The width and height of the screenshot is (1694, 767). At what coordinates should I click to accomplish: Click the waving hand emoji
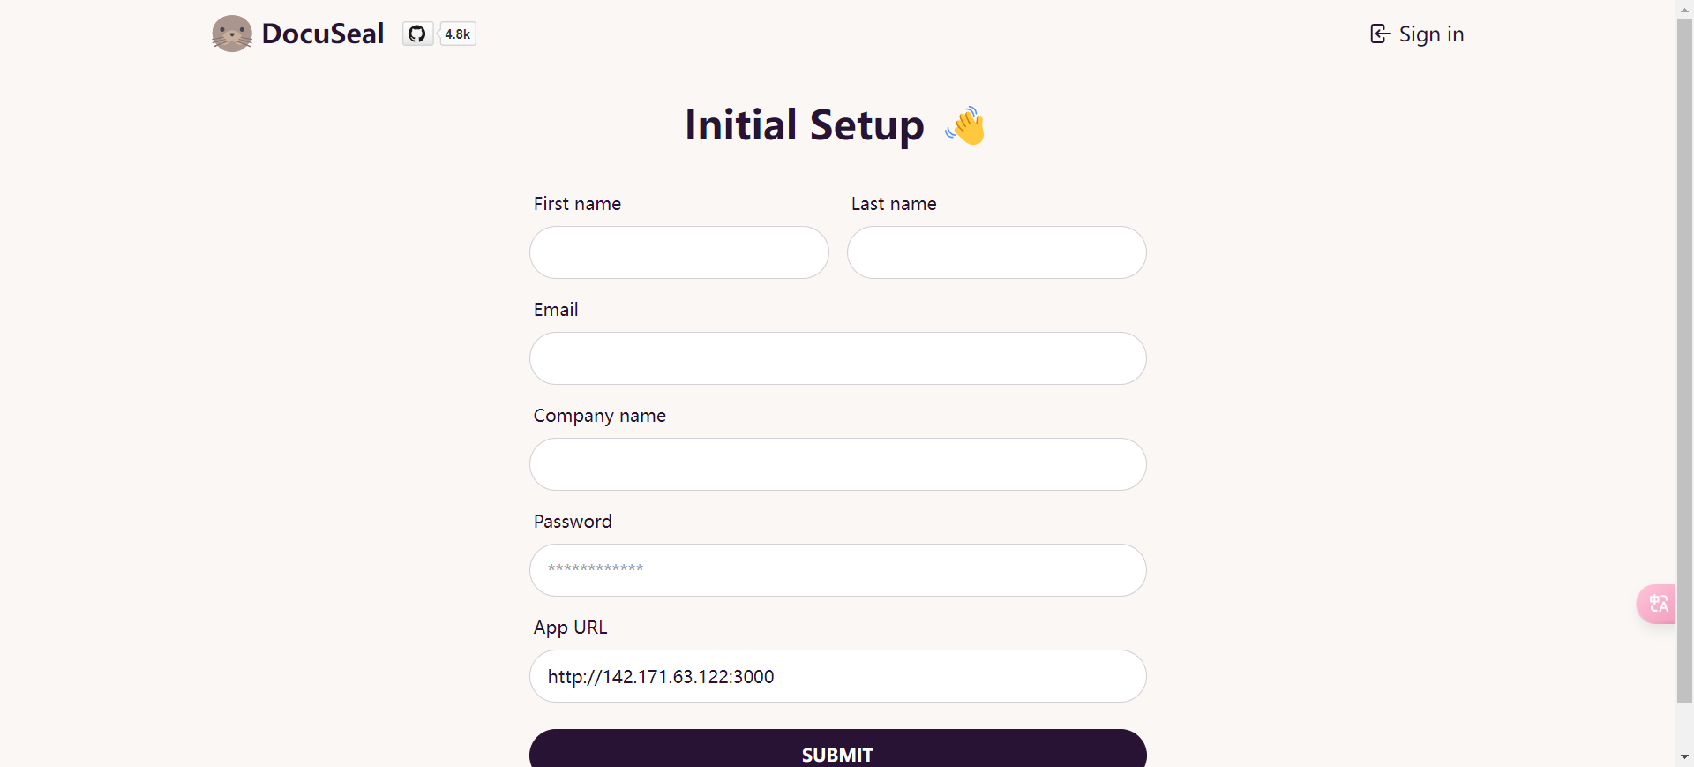coord(966,126)
